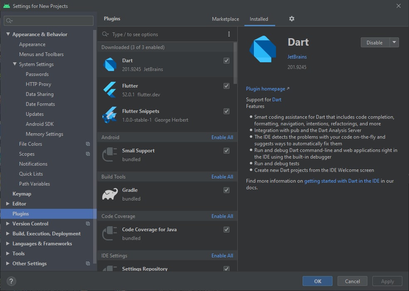The height and width of the screenshot is (291, 409).
Task: Collapse the System Settings tree node
Action: point(15,64)
